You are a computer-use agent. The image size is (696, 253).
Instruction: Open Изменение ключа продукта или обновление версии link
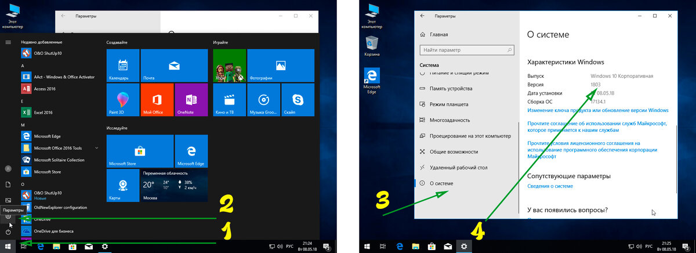click(597, 110)
